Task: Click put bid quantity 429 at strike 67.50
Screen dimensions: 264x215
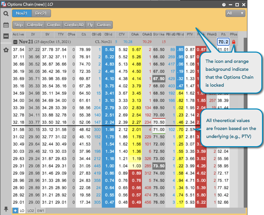Action: click(x=171, y=79)
